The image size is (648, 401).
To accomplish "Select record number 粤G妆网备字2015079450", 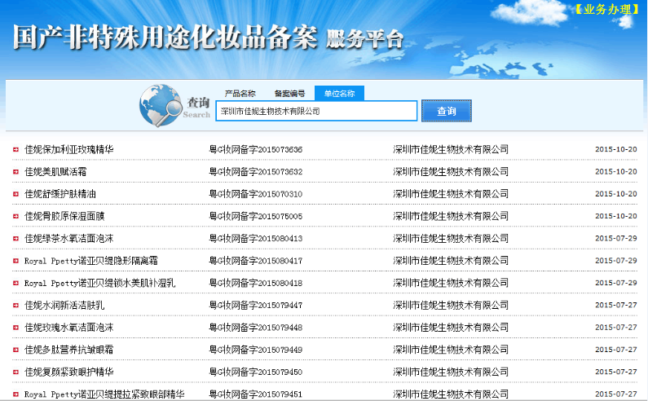I will (x=256, y=372).
